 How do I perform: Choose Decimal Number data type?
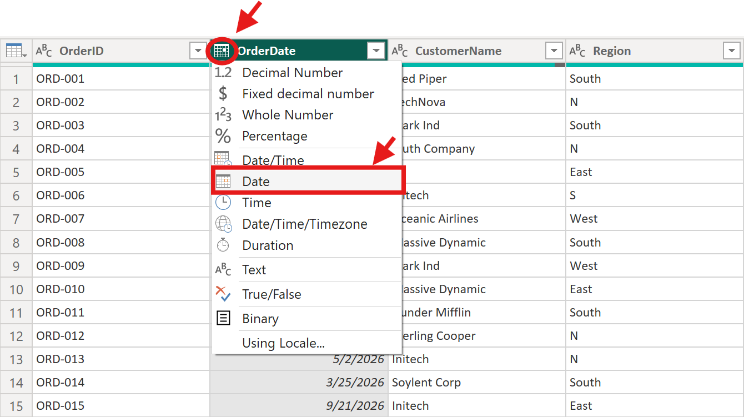click(x=306, y=73)
